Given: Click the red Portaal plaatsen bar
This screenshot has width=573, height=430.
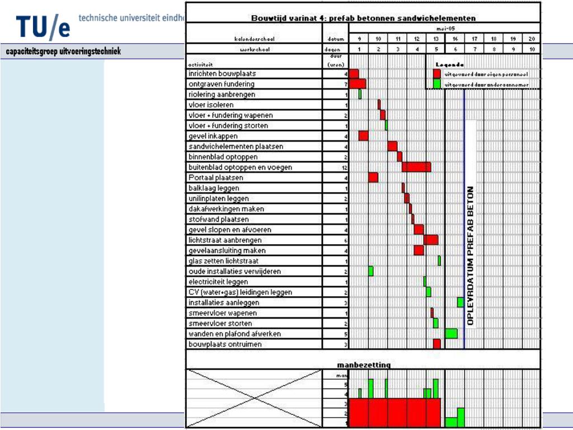Looking at the screenshot, I should [373, 177].
